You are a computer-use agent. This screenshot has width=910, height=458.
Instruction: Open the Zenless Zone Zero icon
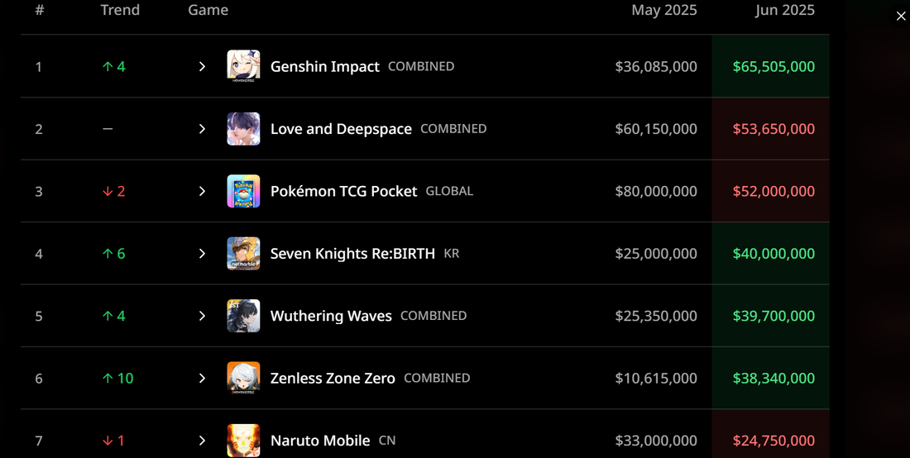(x=243, y=378)
